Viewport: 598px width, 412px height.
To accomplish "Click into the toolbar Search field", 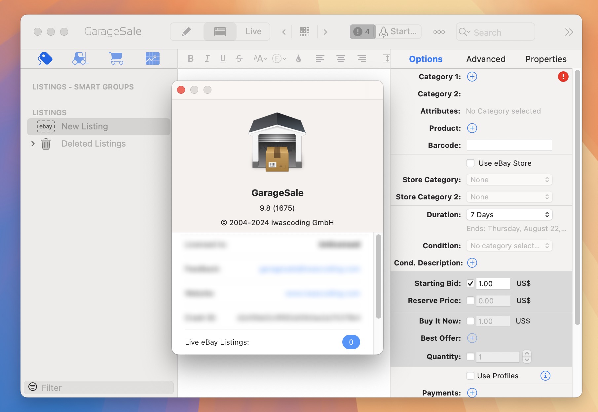I will coord(495,32).
